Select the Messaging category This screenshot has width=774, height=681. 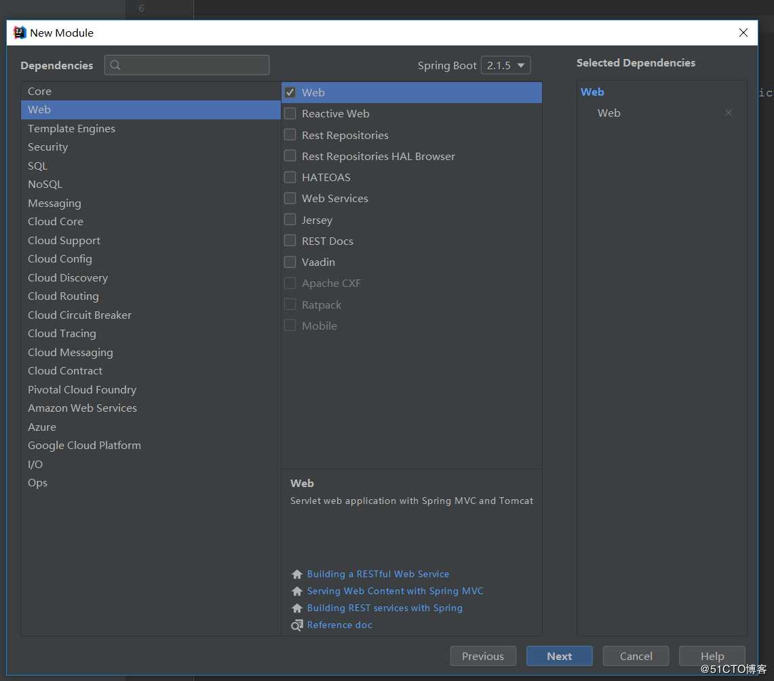[151, 203]
